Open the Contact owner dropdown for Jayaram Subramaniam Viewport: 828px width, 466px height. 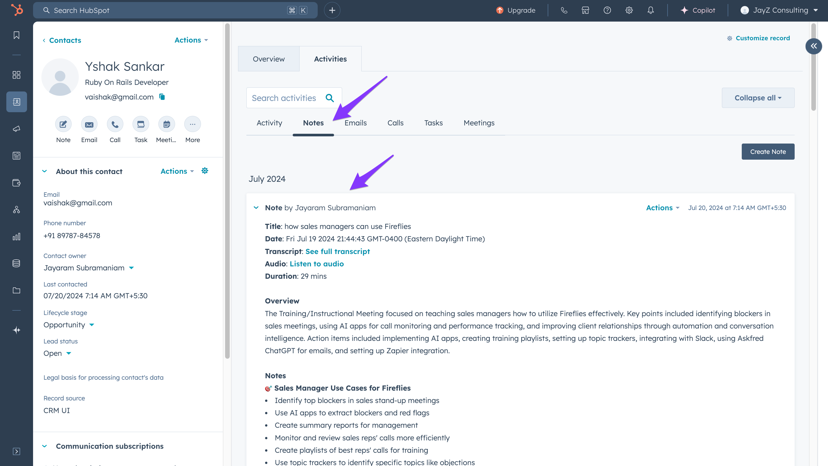coord(89,268)
